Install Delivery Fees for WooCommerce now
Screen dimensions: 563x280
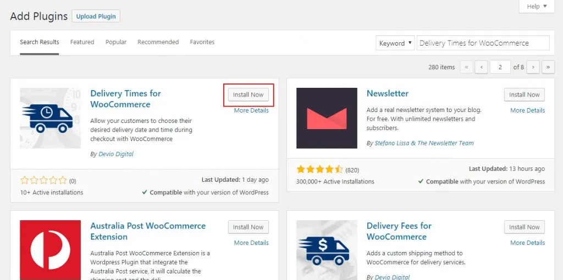(524, 227)
